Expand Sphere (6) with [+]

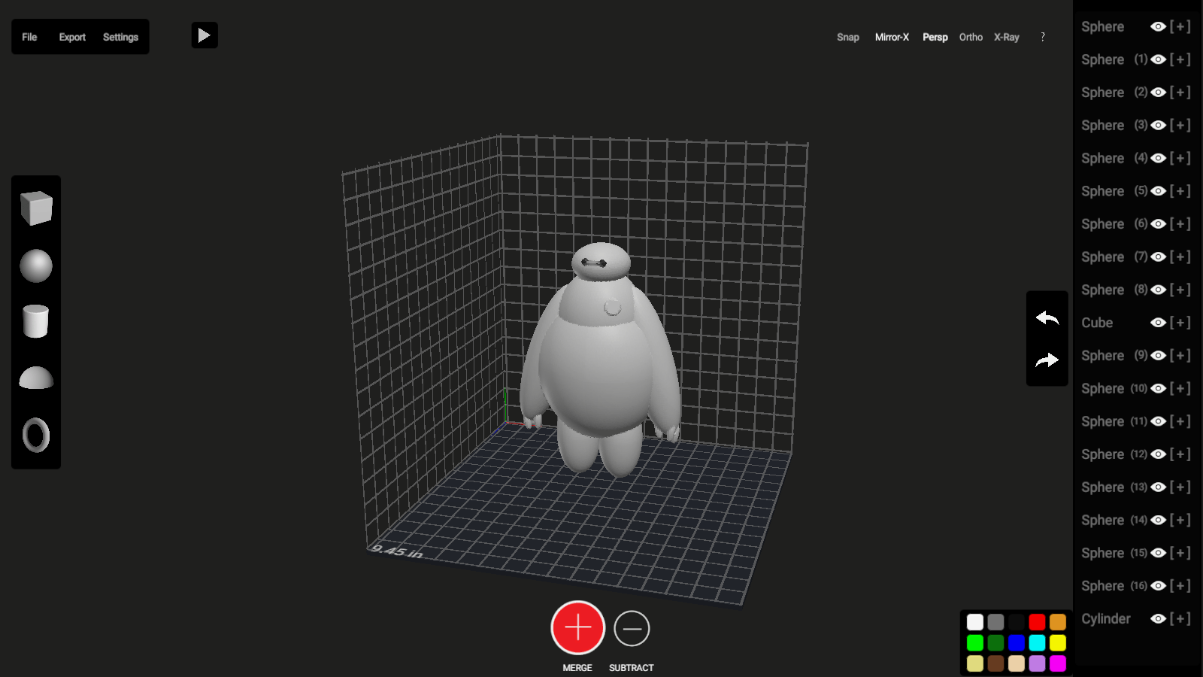click(1180, 224)
